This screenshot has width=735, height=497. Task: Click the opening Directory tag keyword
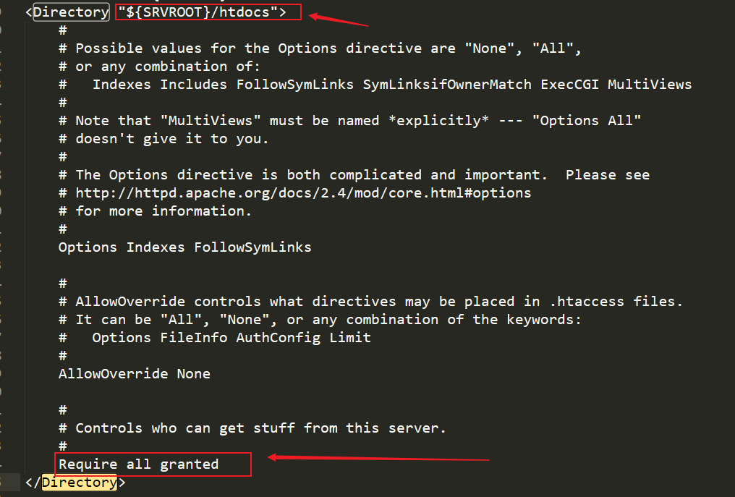(71, 12)
